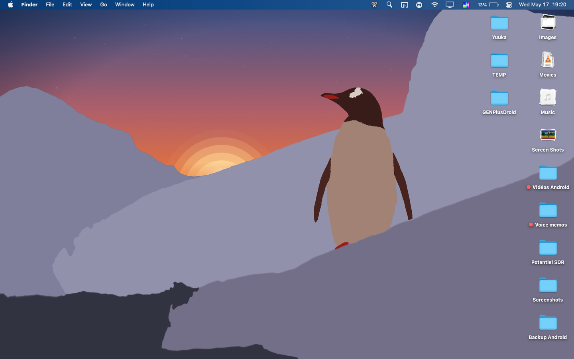Screen dimensions: 574x359
Task: Click the display monitor menu bar icon
Action: (450, 5)
